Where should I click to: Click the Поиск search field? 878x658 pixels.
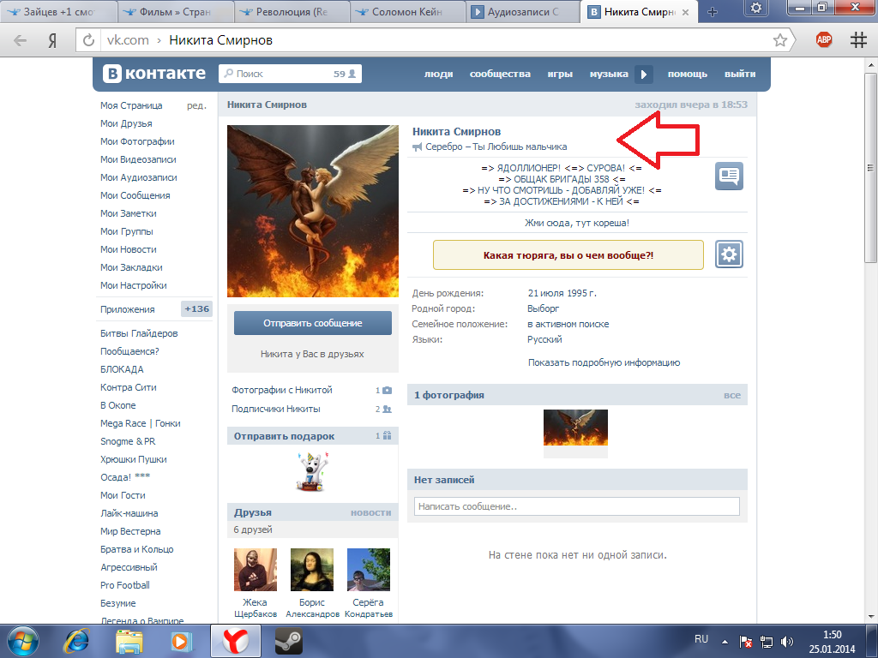(290, 74)
